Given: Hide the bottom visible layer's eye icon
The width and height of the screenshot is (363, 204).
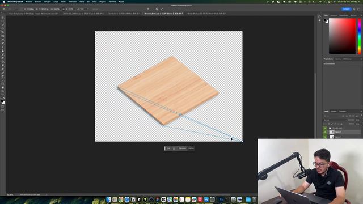Looking at the screenshot, I should (x=325, y=137).
